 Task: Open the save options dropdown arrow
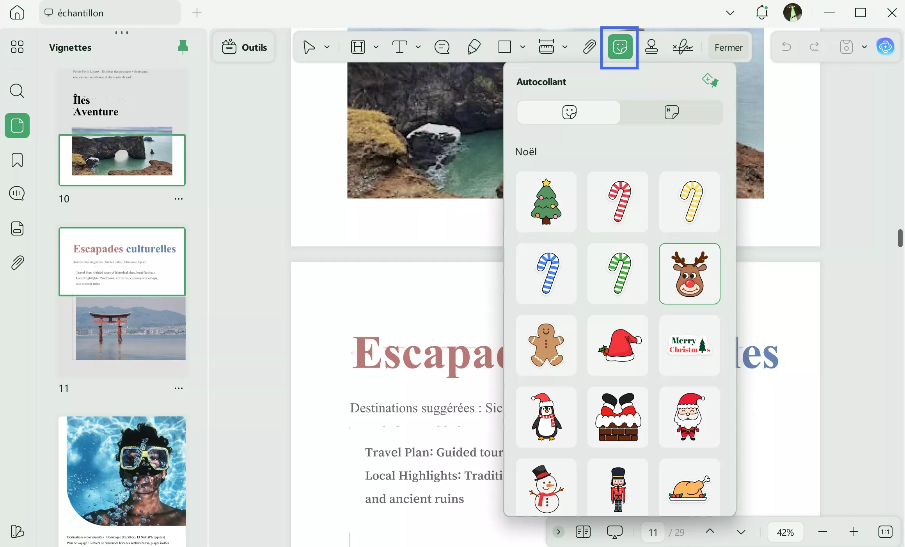(864, 47)
